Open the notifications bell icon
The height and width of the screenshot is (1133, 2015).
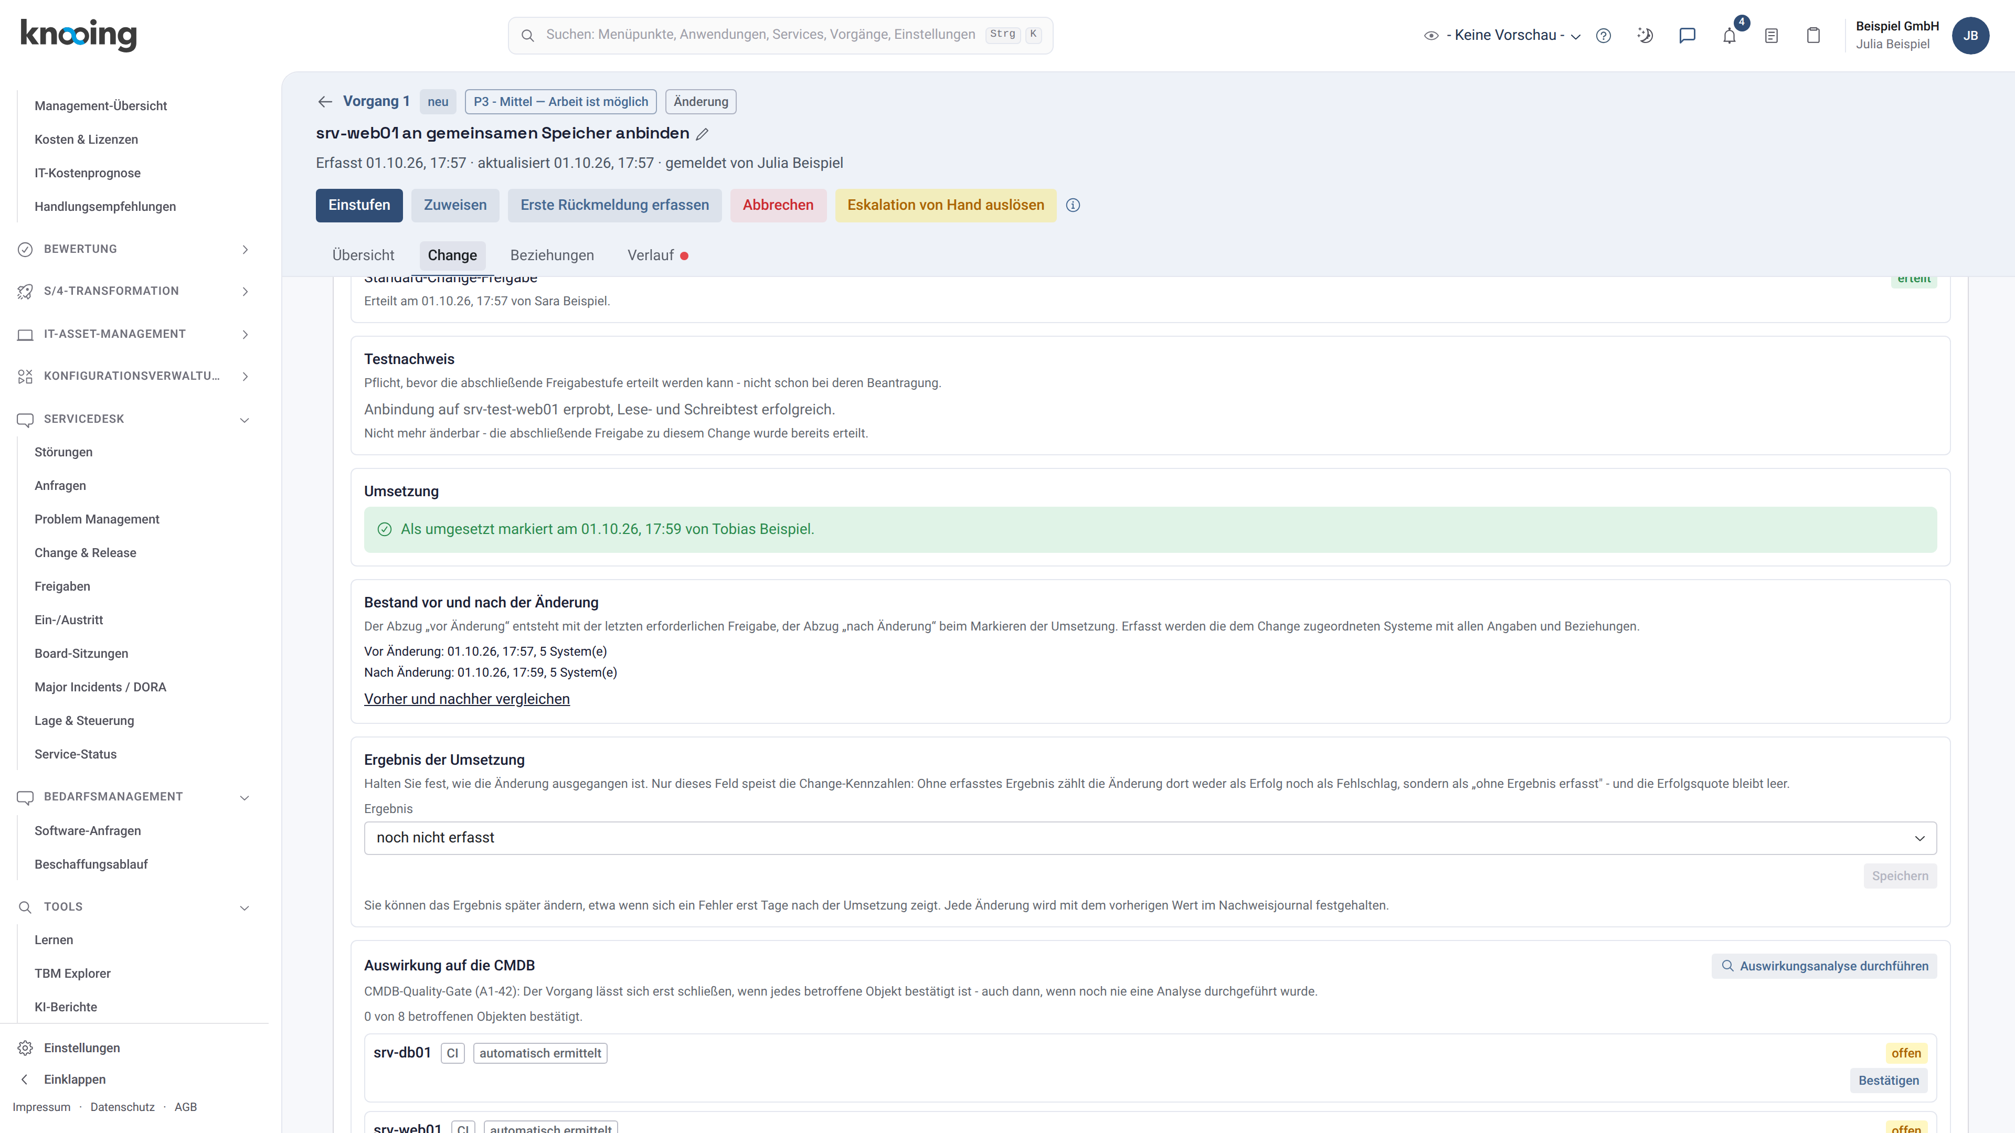click(1730, 35)
